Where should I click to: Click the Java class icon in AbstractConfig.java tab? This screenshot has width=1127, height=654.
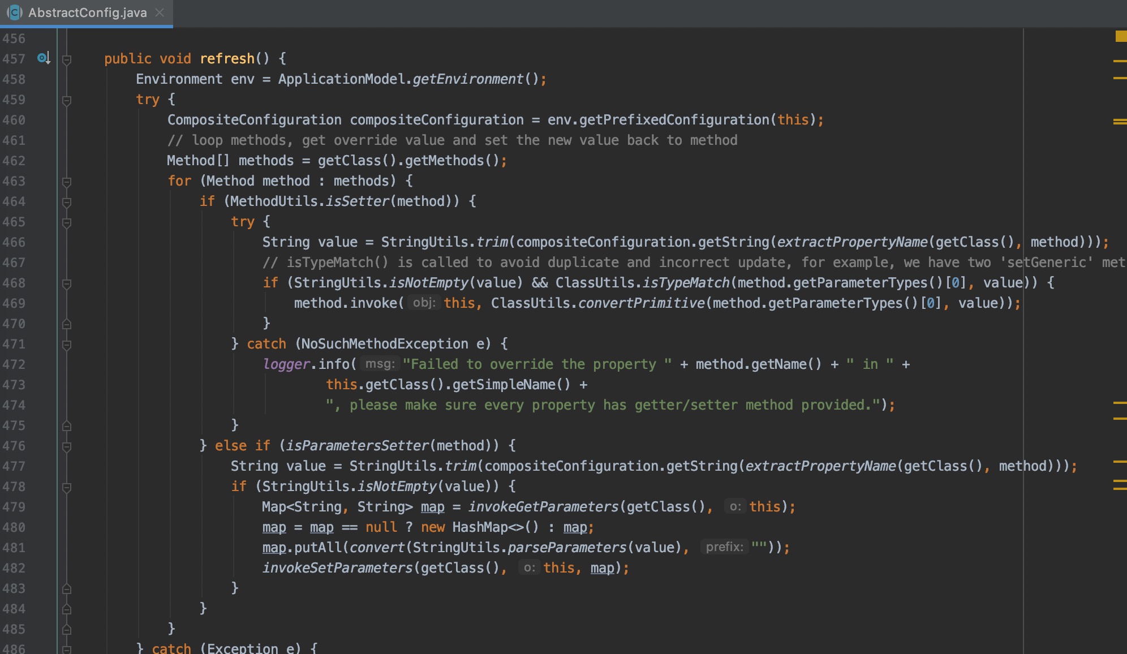(15, 12)
